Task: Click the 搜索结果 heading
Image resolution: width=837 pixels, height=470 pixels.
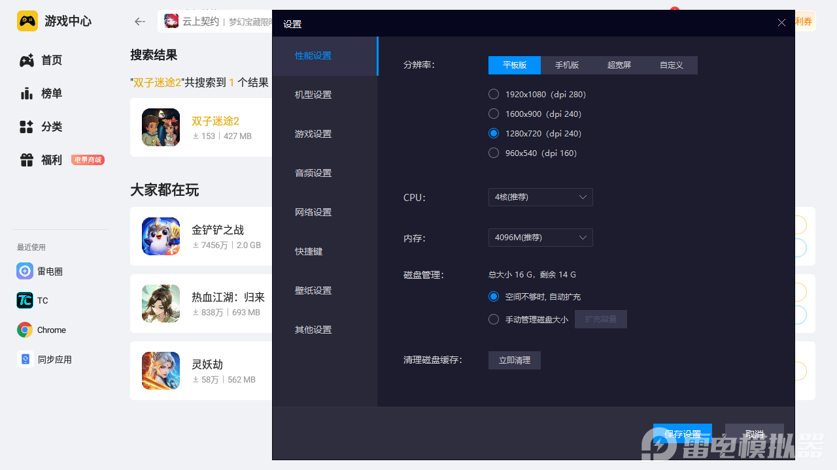Action: [x=154, y=55]
